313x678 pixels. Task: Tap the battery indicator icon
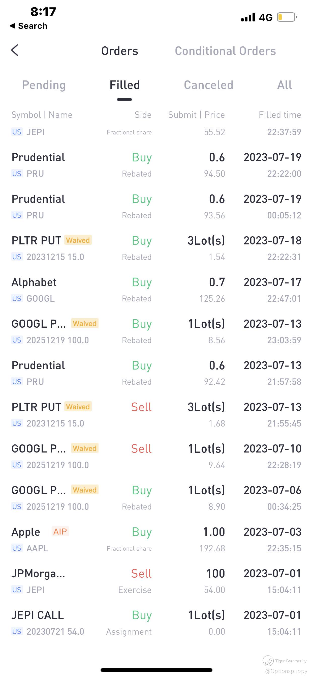tap(287, 17)
